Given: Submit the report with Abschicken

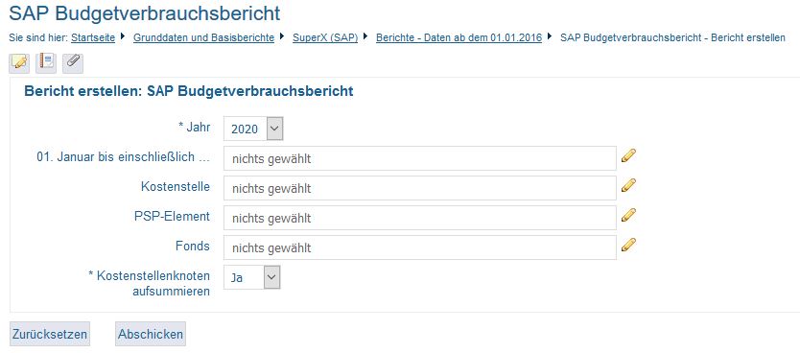Looking at the screenshot, I should point(151,334).
